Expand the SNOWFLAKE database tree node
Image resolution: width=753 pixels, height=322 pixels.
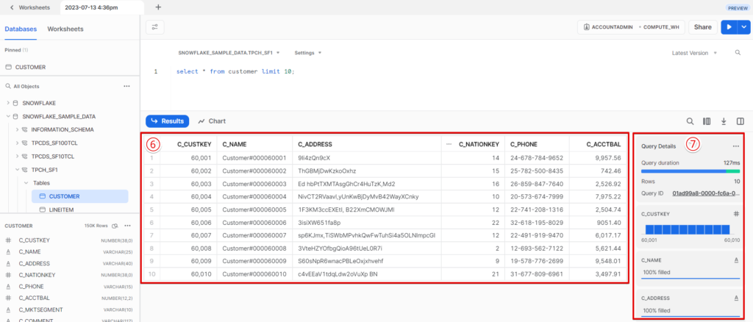[7, 103]
